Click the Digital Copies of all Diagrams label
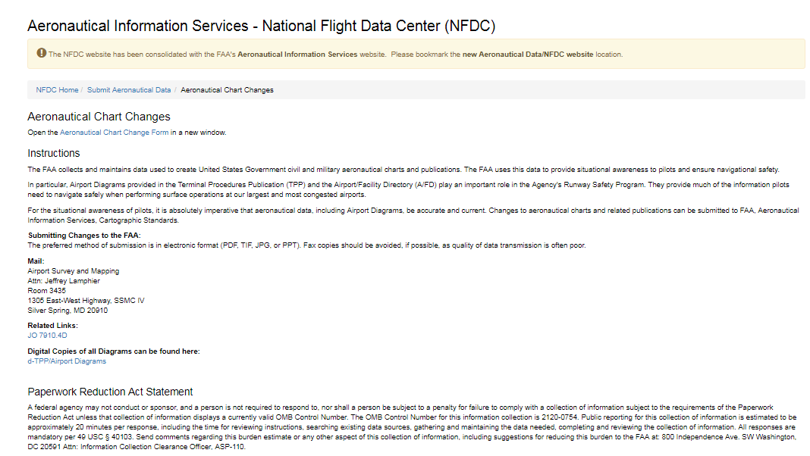Screen dimensions: 810x456 [114, 352]
